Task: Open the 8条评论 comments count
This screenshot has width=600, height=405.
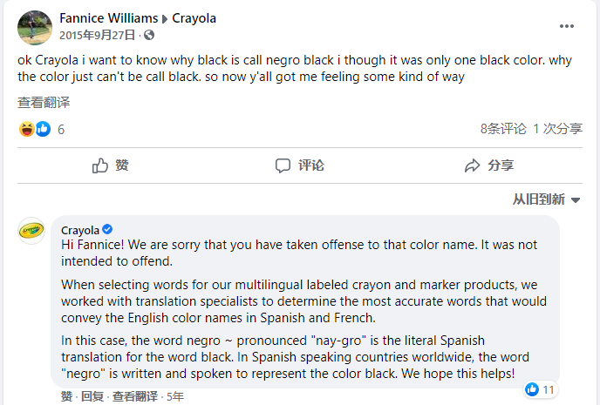Action: [503, 129]
